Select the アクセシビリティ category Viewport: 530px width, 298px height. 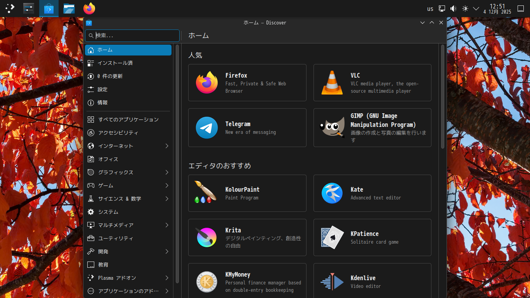click(128, 133)
